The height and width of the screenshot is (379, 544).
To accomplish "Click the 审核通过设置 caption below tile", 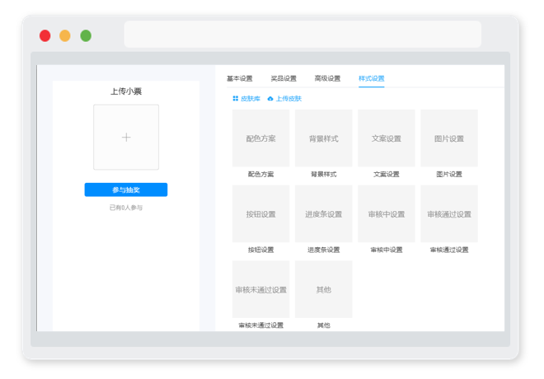I will click(449, 250).
